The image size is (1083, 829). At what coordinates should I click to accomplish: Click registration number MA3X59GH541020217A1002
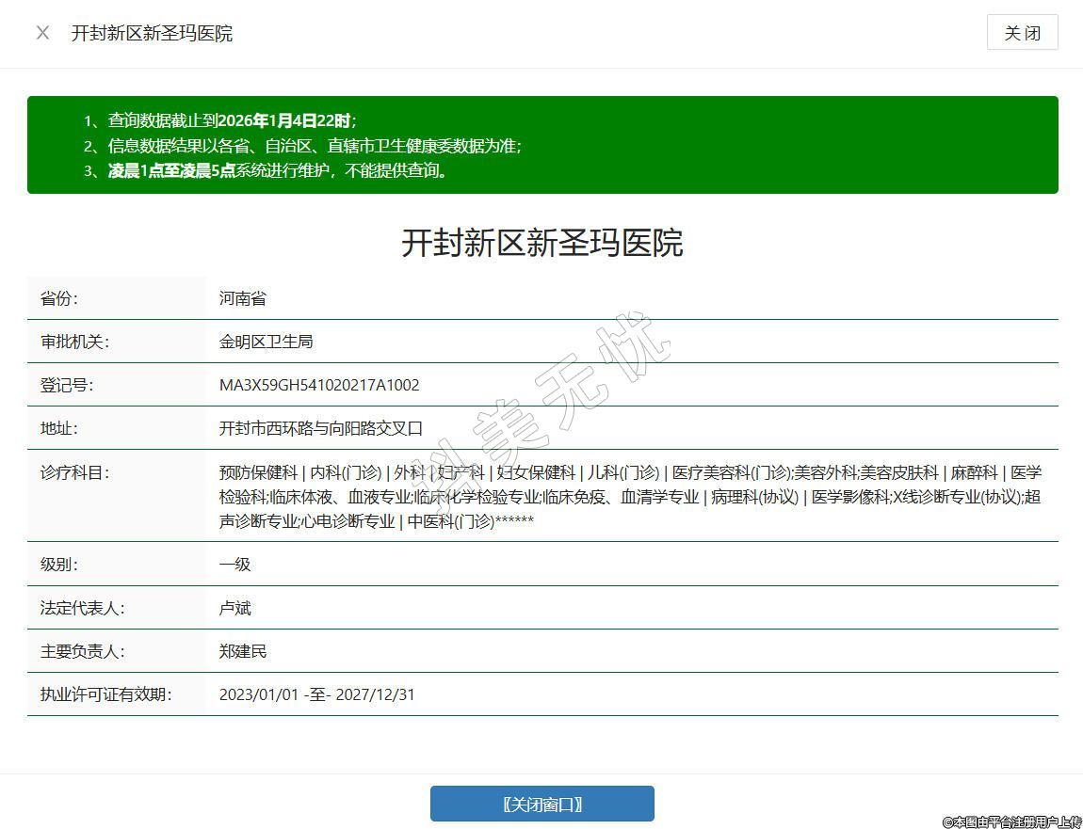319,385
